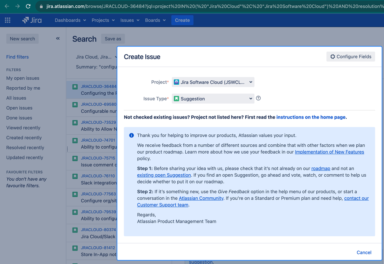Select Created recently filter
Viewport: 384px width, 264px height.
(x=24, y=137)
